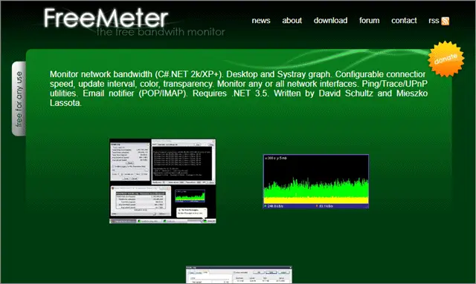Screen dimensions: 476x284
Task: Click the orange donate badge
Action: tap(446, 59)
